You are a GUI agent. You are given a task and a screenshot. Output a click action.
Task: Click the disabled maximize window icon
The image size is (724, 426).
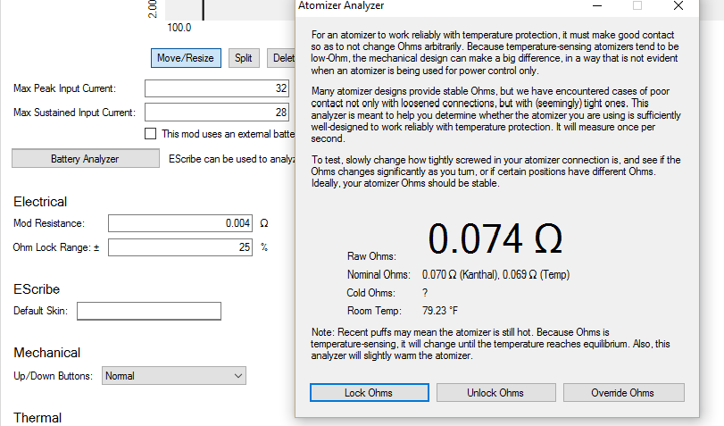[637, 5]
